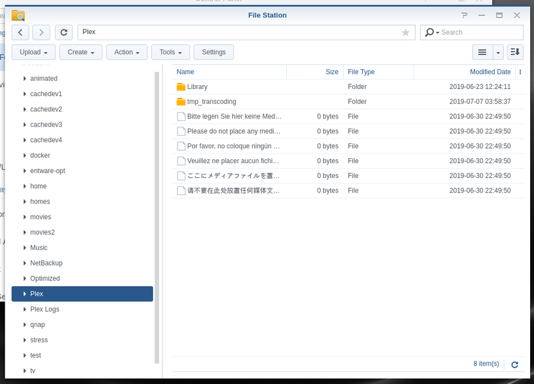Select the cachedev2 folder in tree
Screen dimensions: 534x384
(x=46, y=109)
